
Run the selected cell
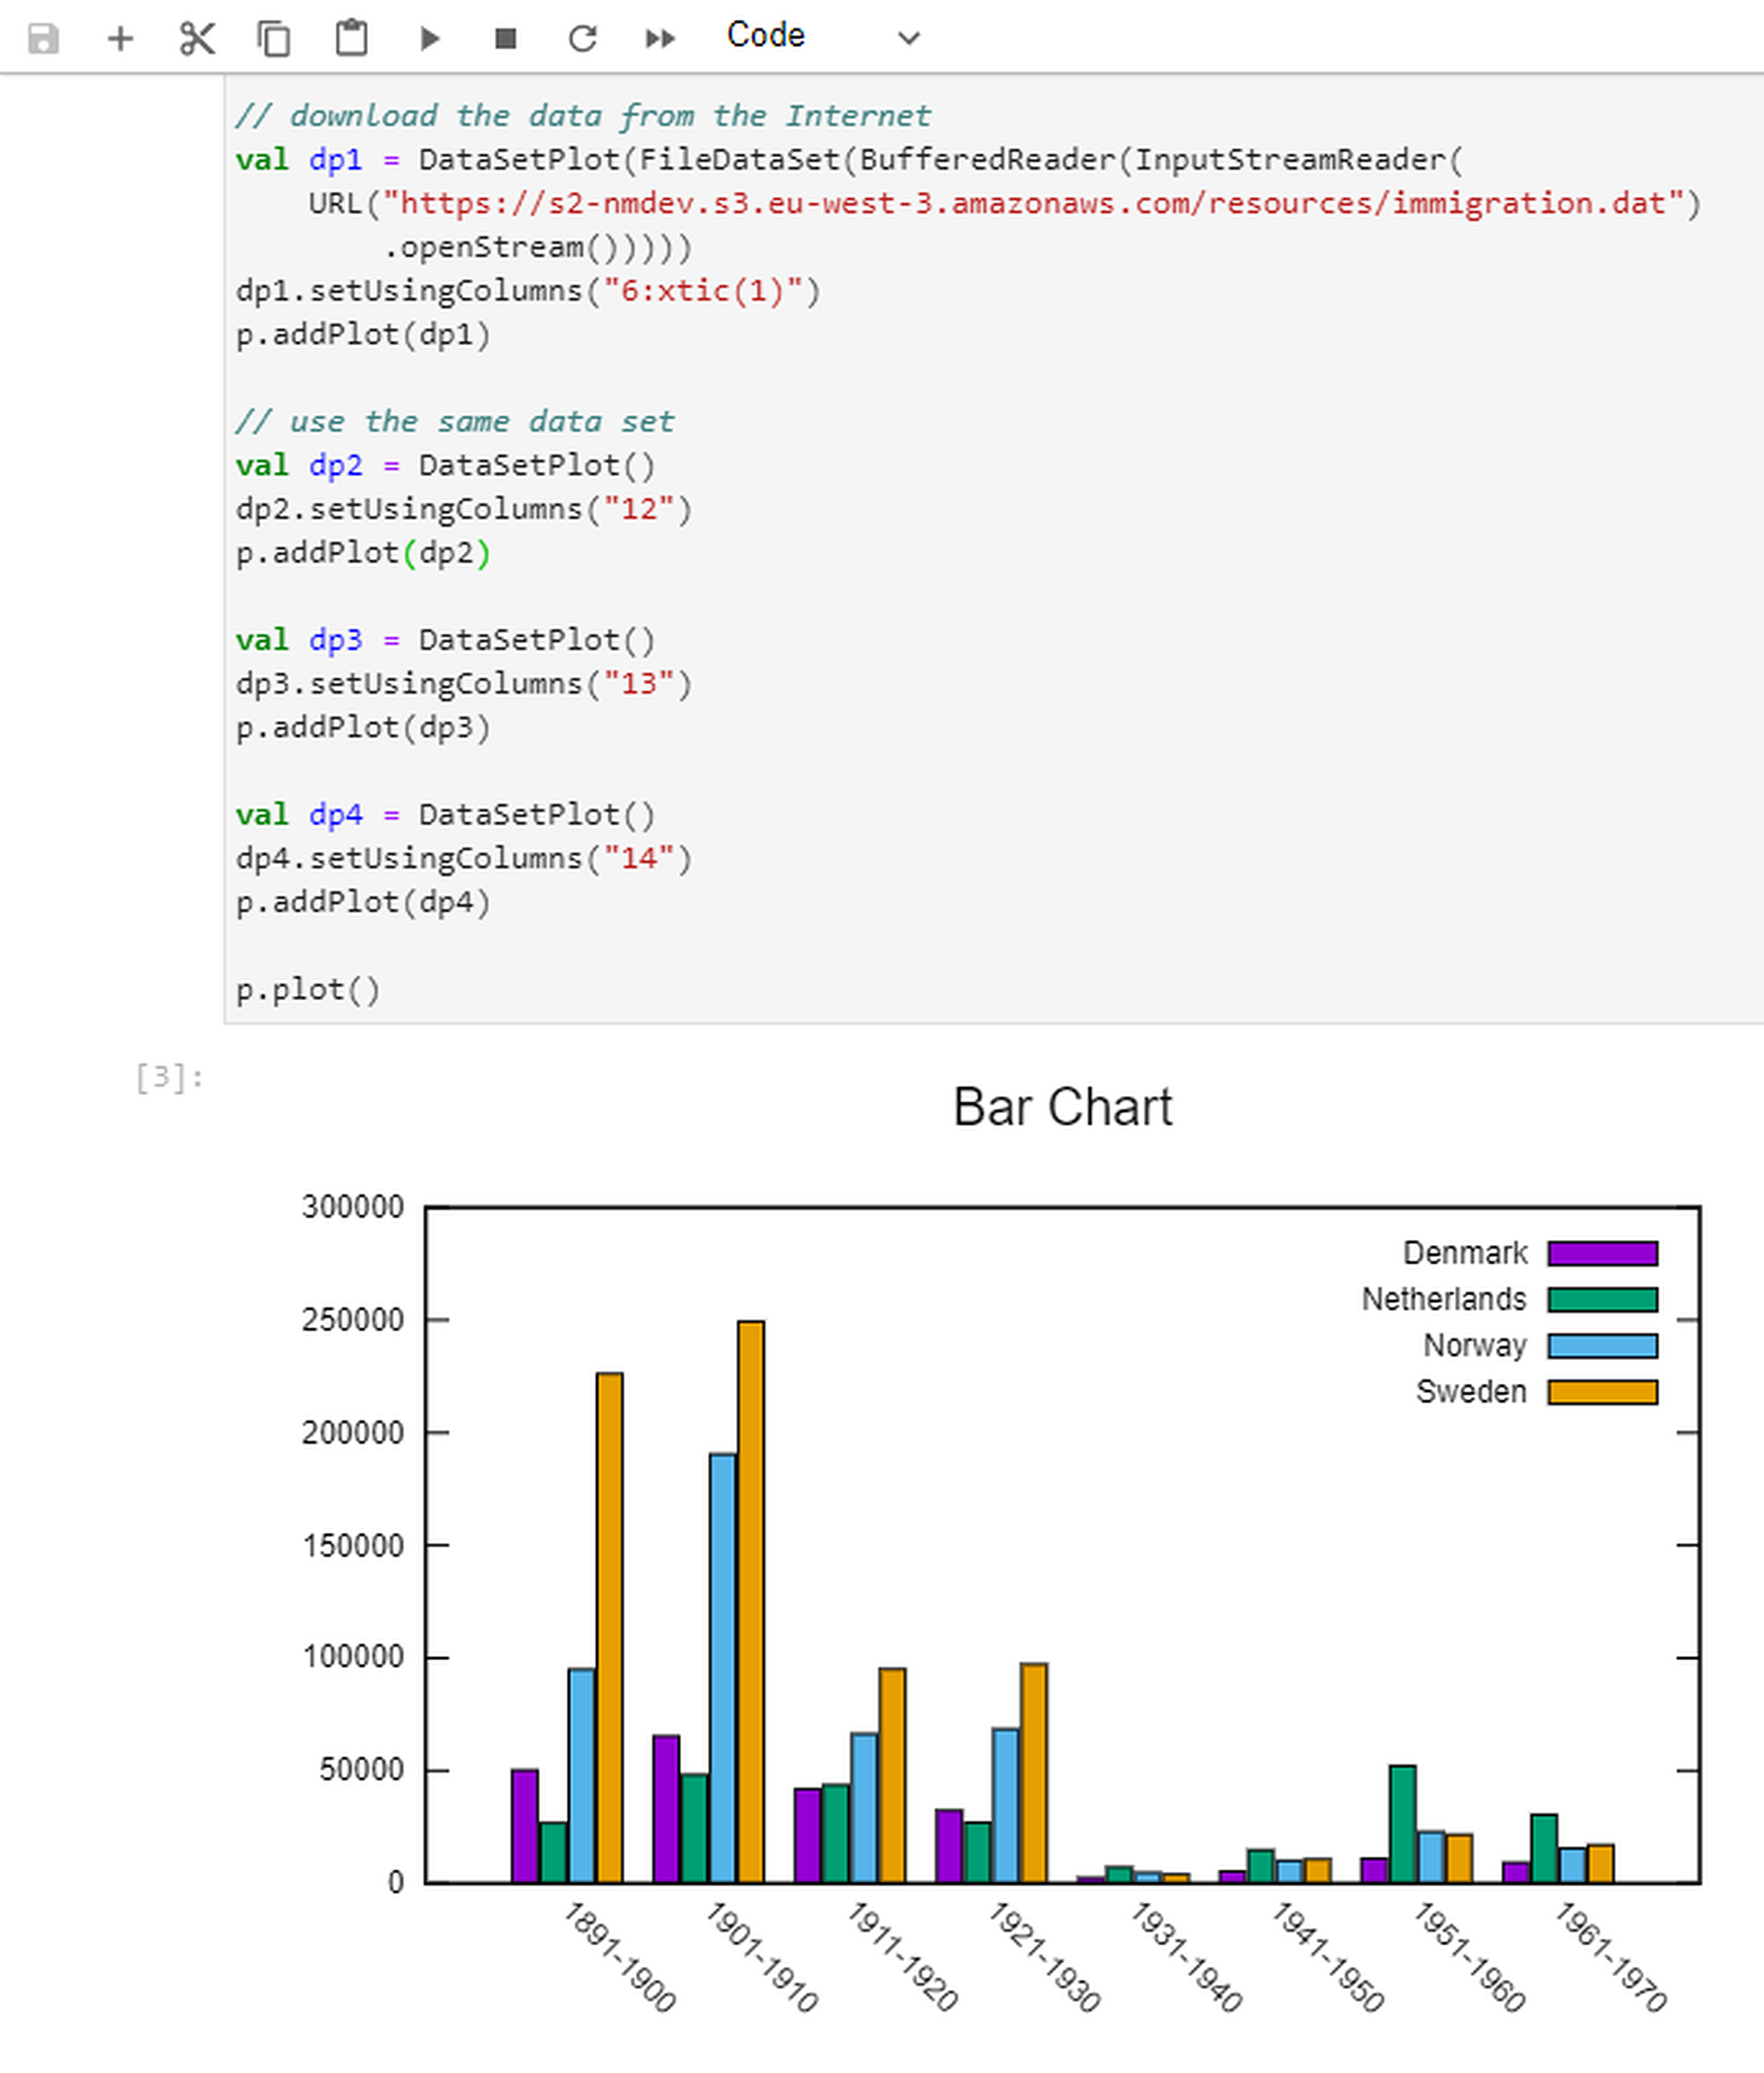[430, 39]
